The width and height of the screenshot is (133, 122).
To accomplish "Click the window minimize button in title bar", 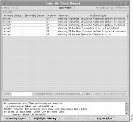I will 123,4.
